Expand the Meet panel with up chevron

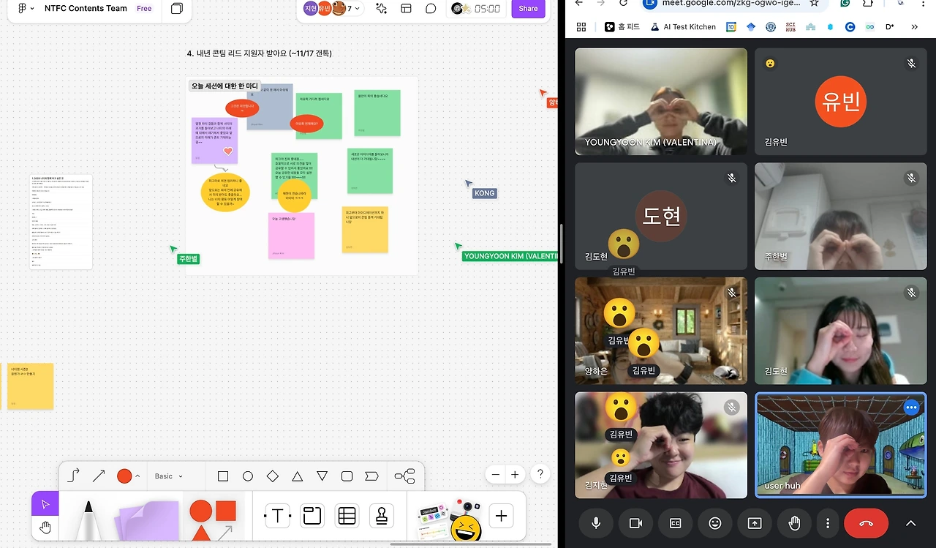(910, 523)
